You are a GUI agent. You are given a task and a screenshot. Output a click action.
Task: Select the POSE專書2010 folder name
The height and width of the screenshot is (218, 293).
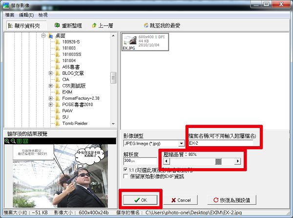pyautogui.click(x=77, y=105)
